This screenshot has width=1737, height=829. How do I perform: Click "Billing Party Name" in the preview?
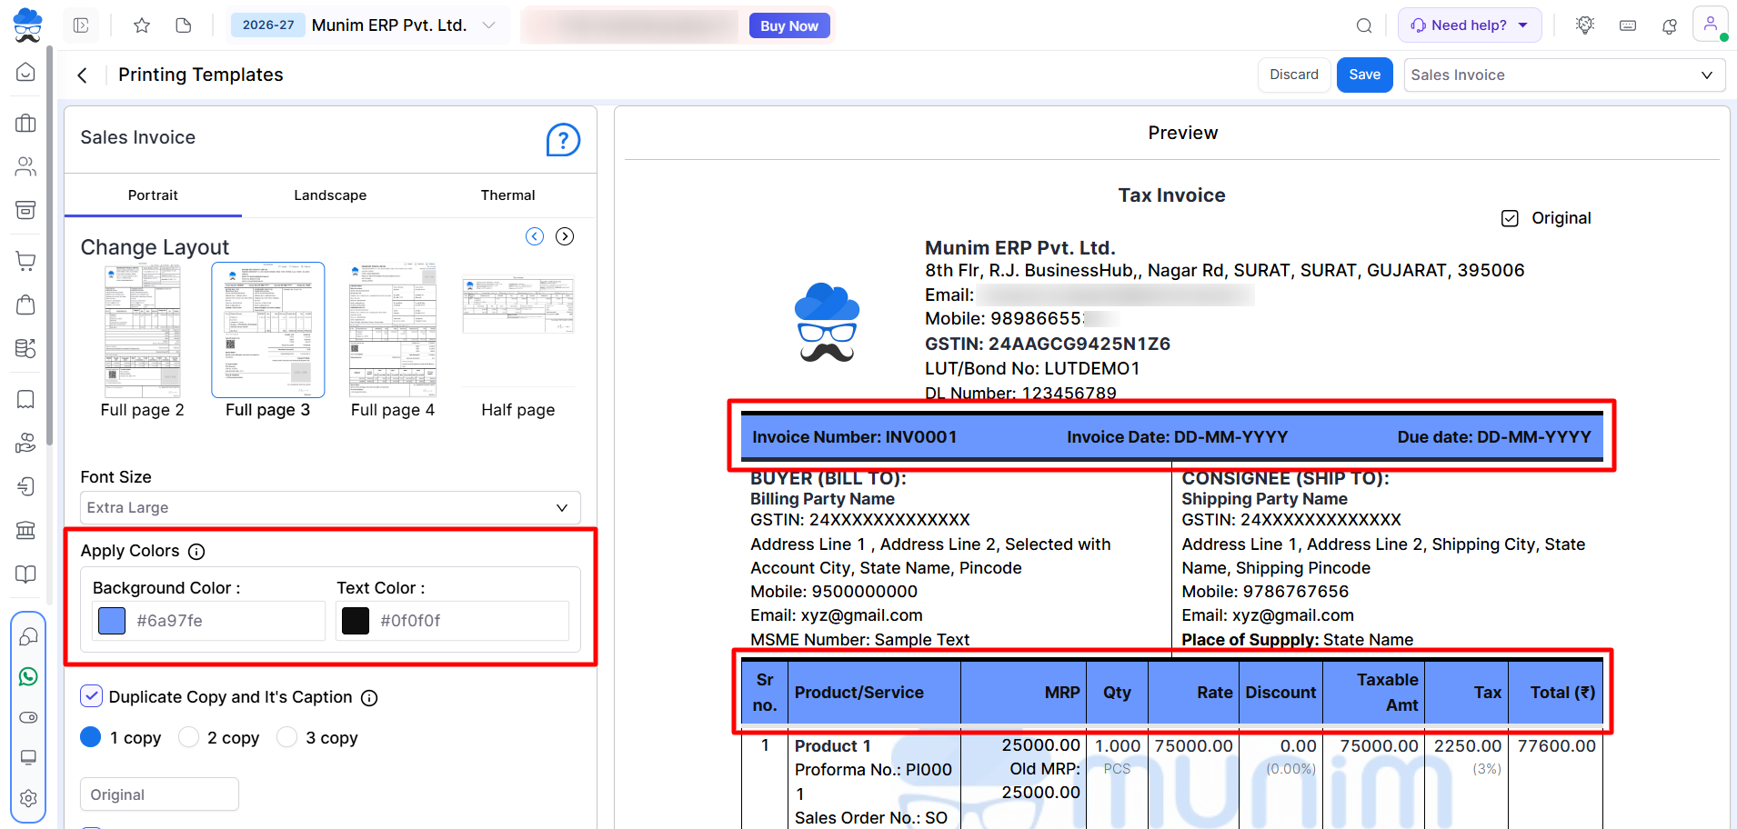pyautogui.click(x=822, y=499)
